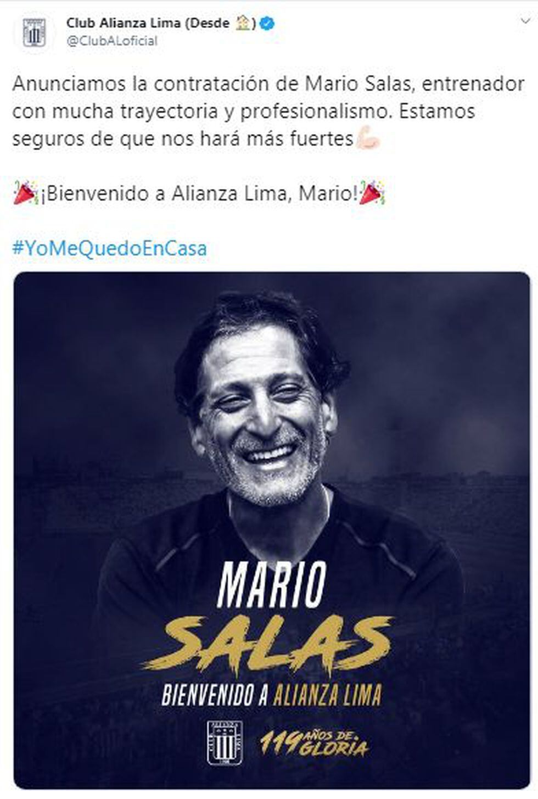This screenshot has width=538, height=799.
Task: Click the party popper emoji before ¡Bienvenido
Action: coord(25,194)
